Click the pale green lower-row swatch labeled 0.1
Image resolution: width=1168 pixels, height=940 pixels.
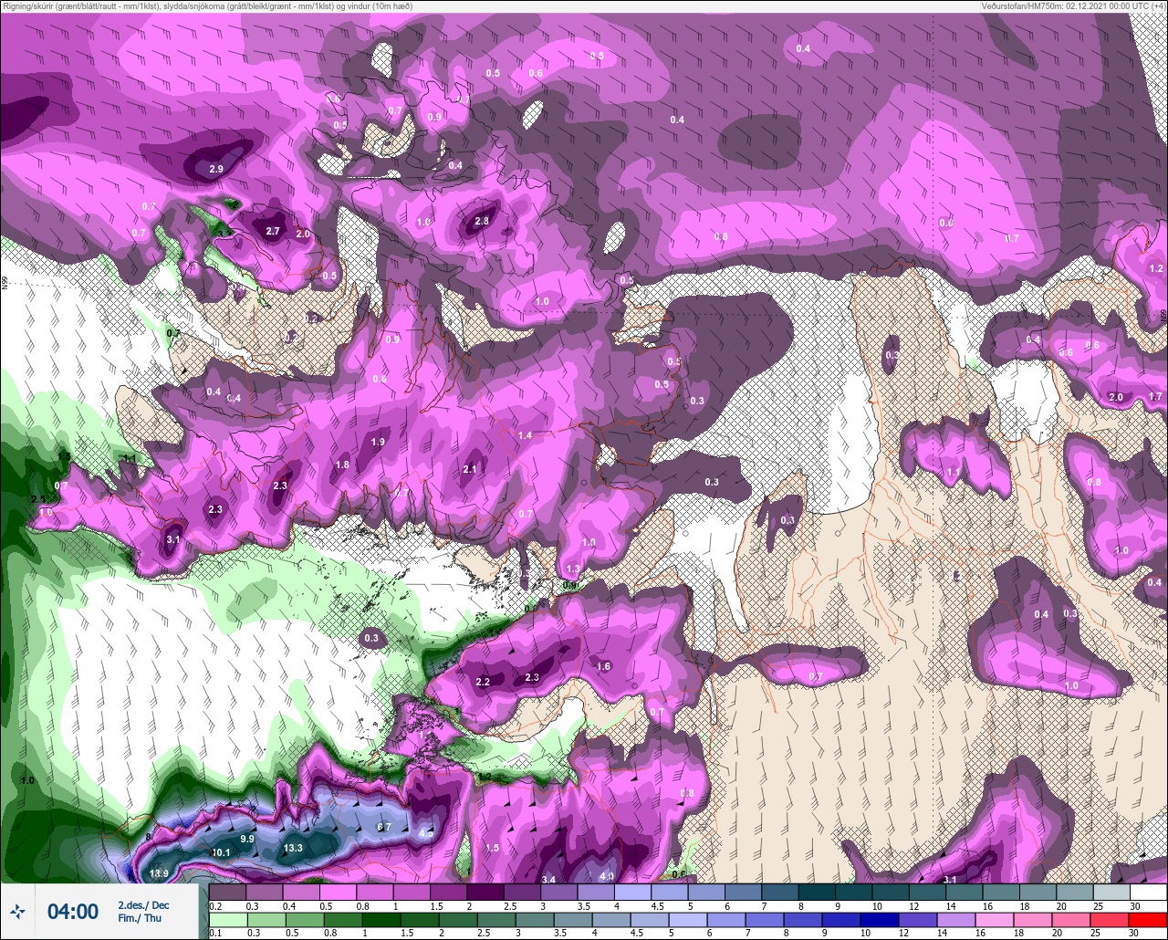coord(227,919)
